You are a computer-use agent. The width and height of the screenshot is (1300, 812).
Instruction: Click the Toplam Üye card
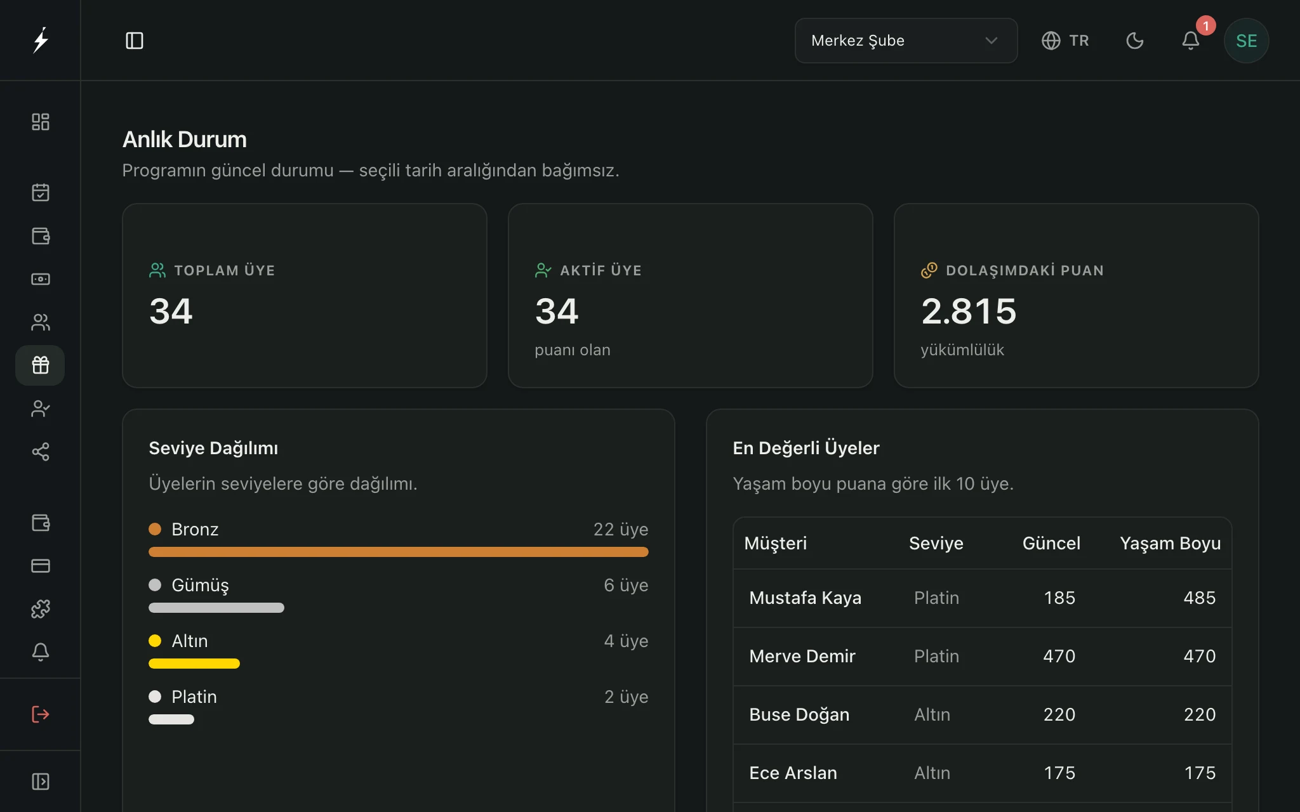[305, 296]
